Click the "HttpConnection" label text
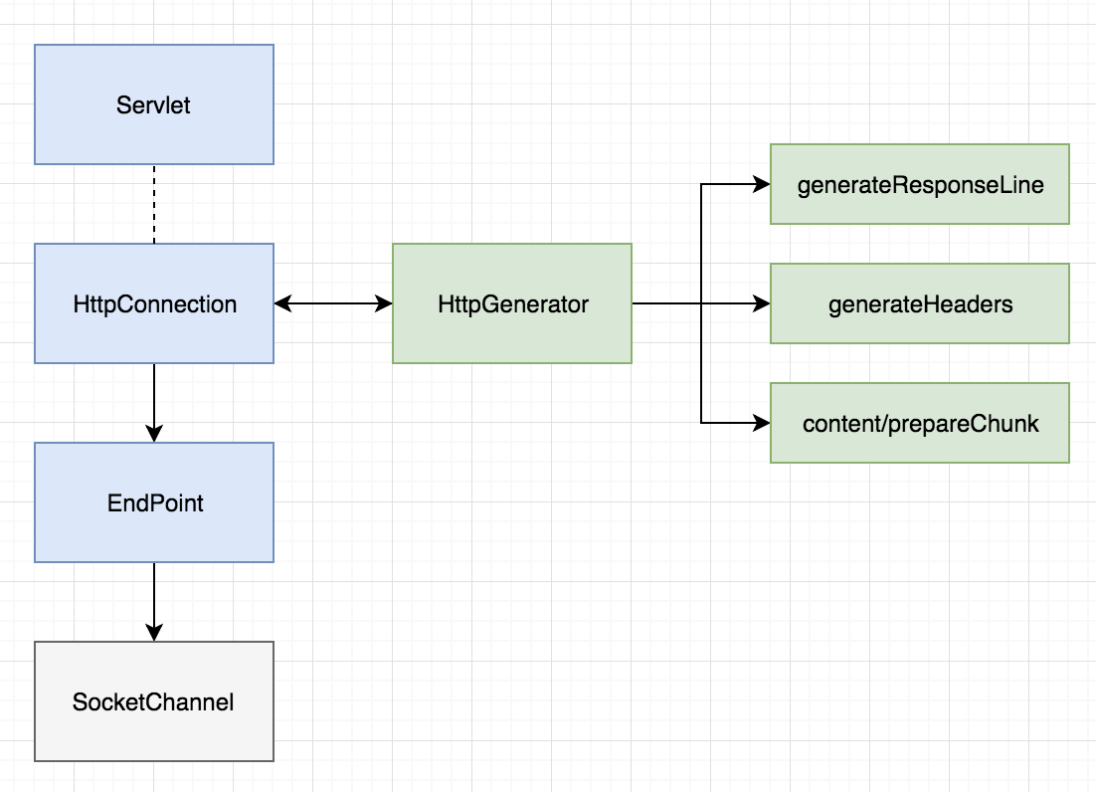The height and width of the screenshot is (792, 1096). point(155,304)
